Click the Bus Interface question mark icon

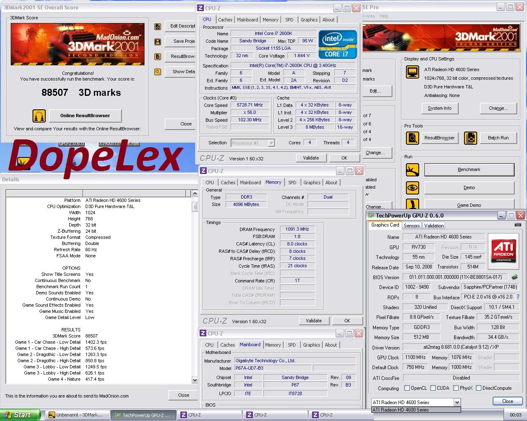pyautogui.click(x=518, y=297)
